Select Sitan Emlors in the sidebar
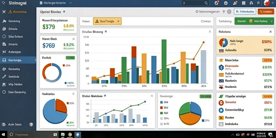276x138 pixels. [x=15, y=37]
